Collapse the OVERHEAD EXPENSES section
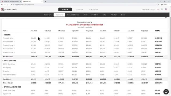 click(x=3, y=87)
